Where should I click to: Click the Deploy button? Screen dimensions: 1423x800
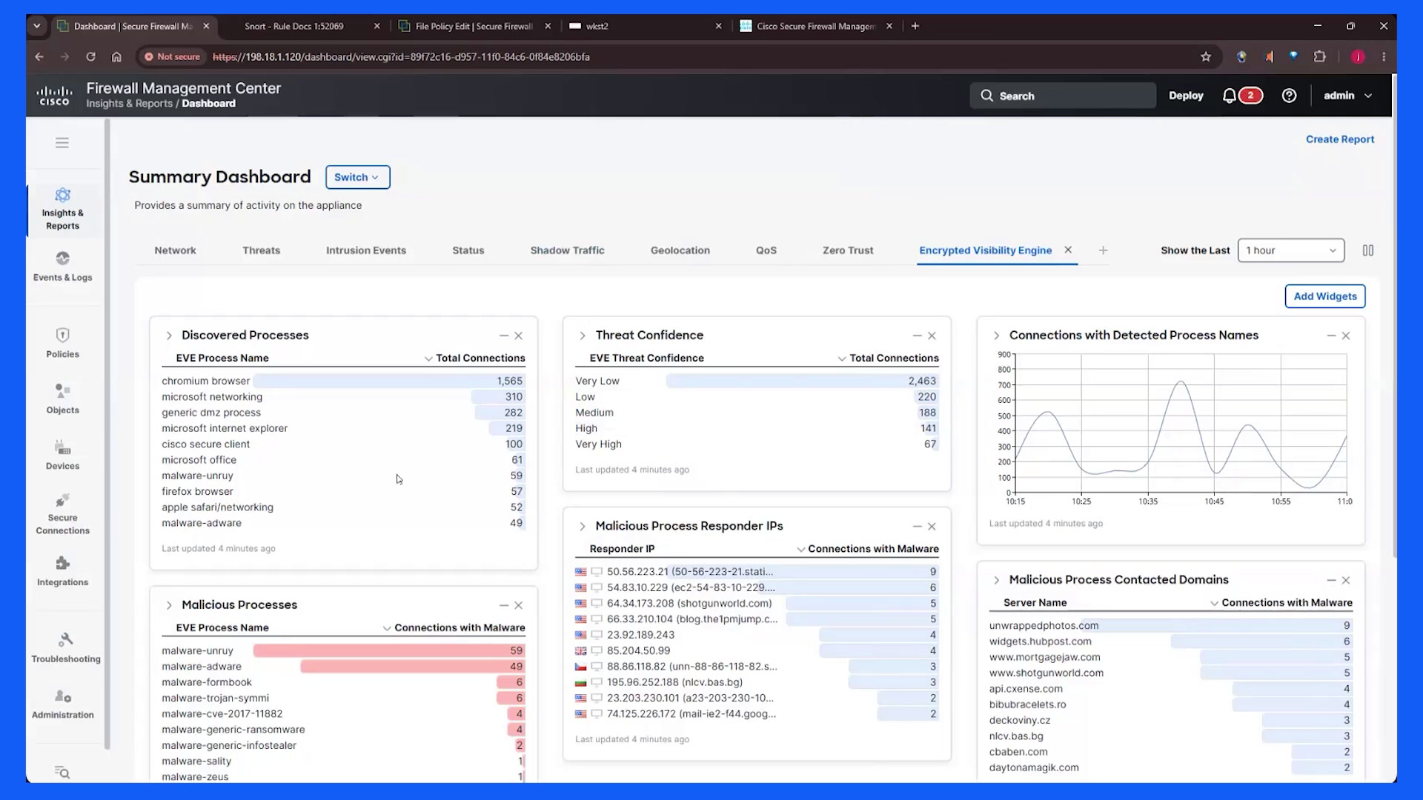coord(1186,96)
